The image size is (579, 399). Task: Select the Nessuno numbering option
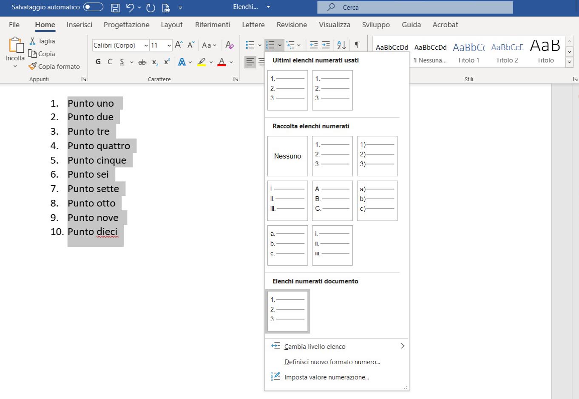coord(287,156)
